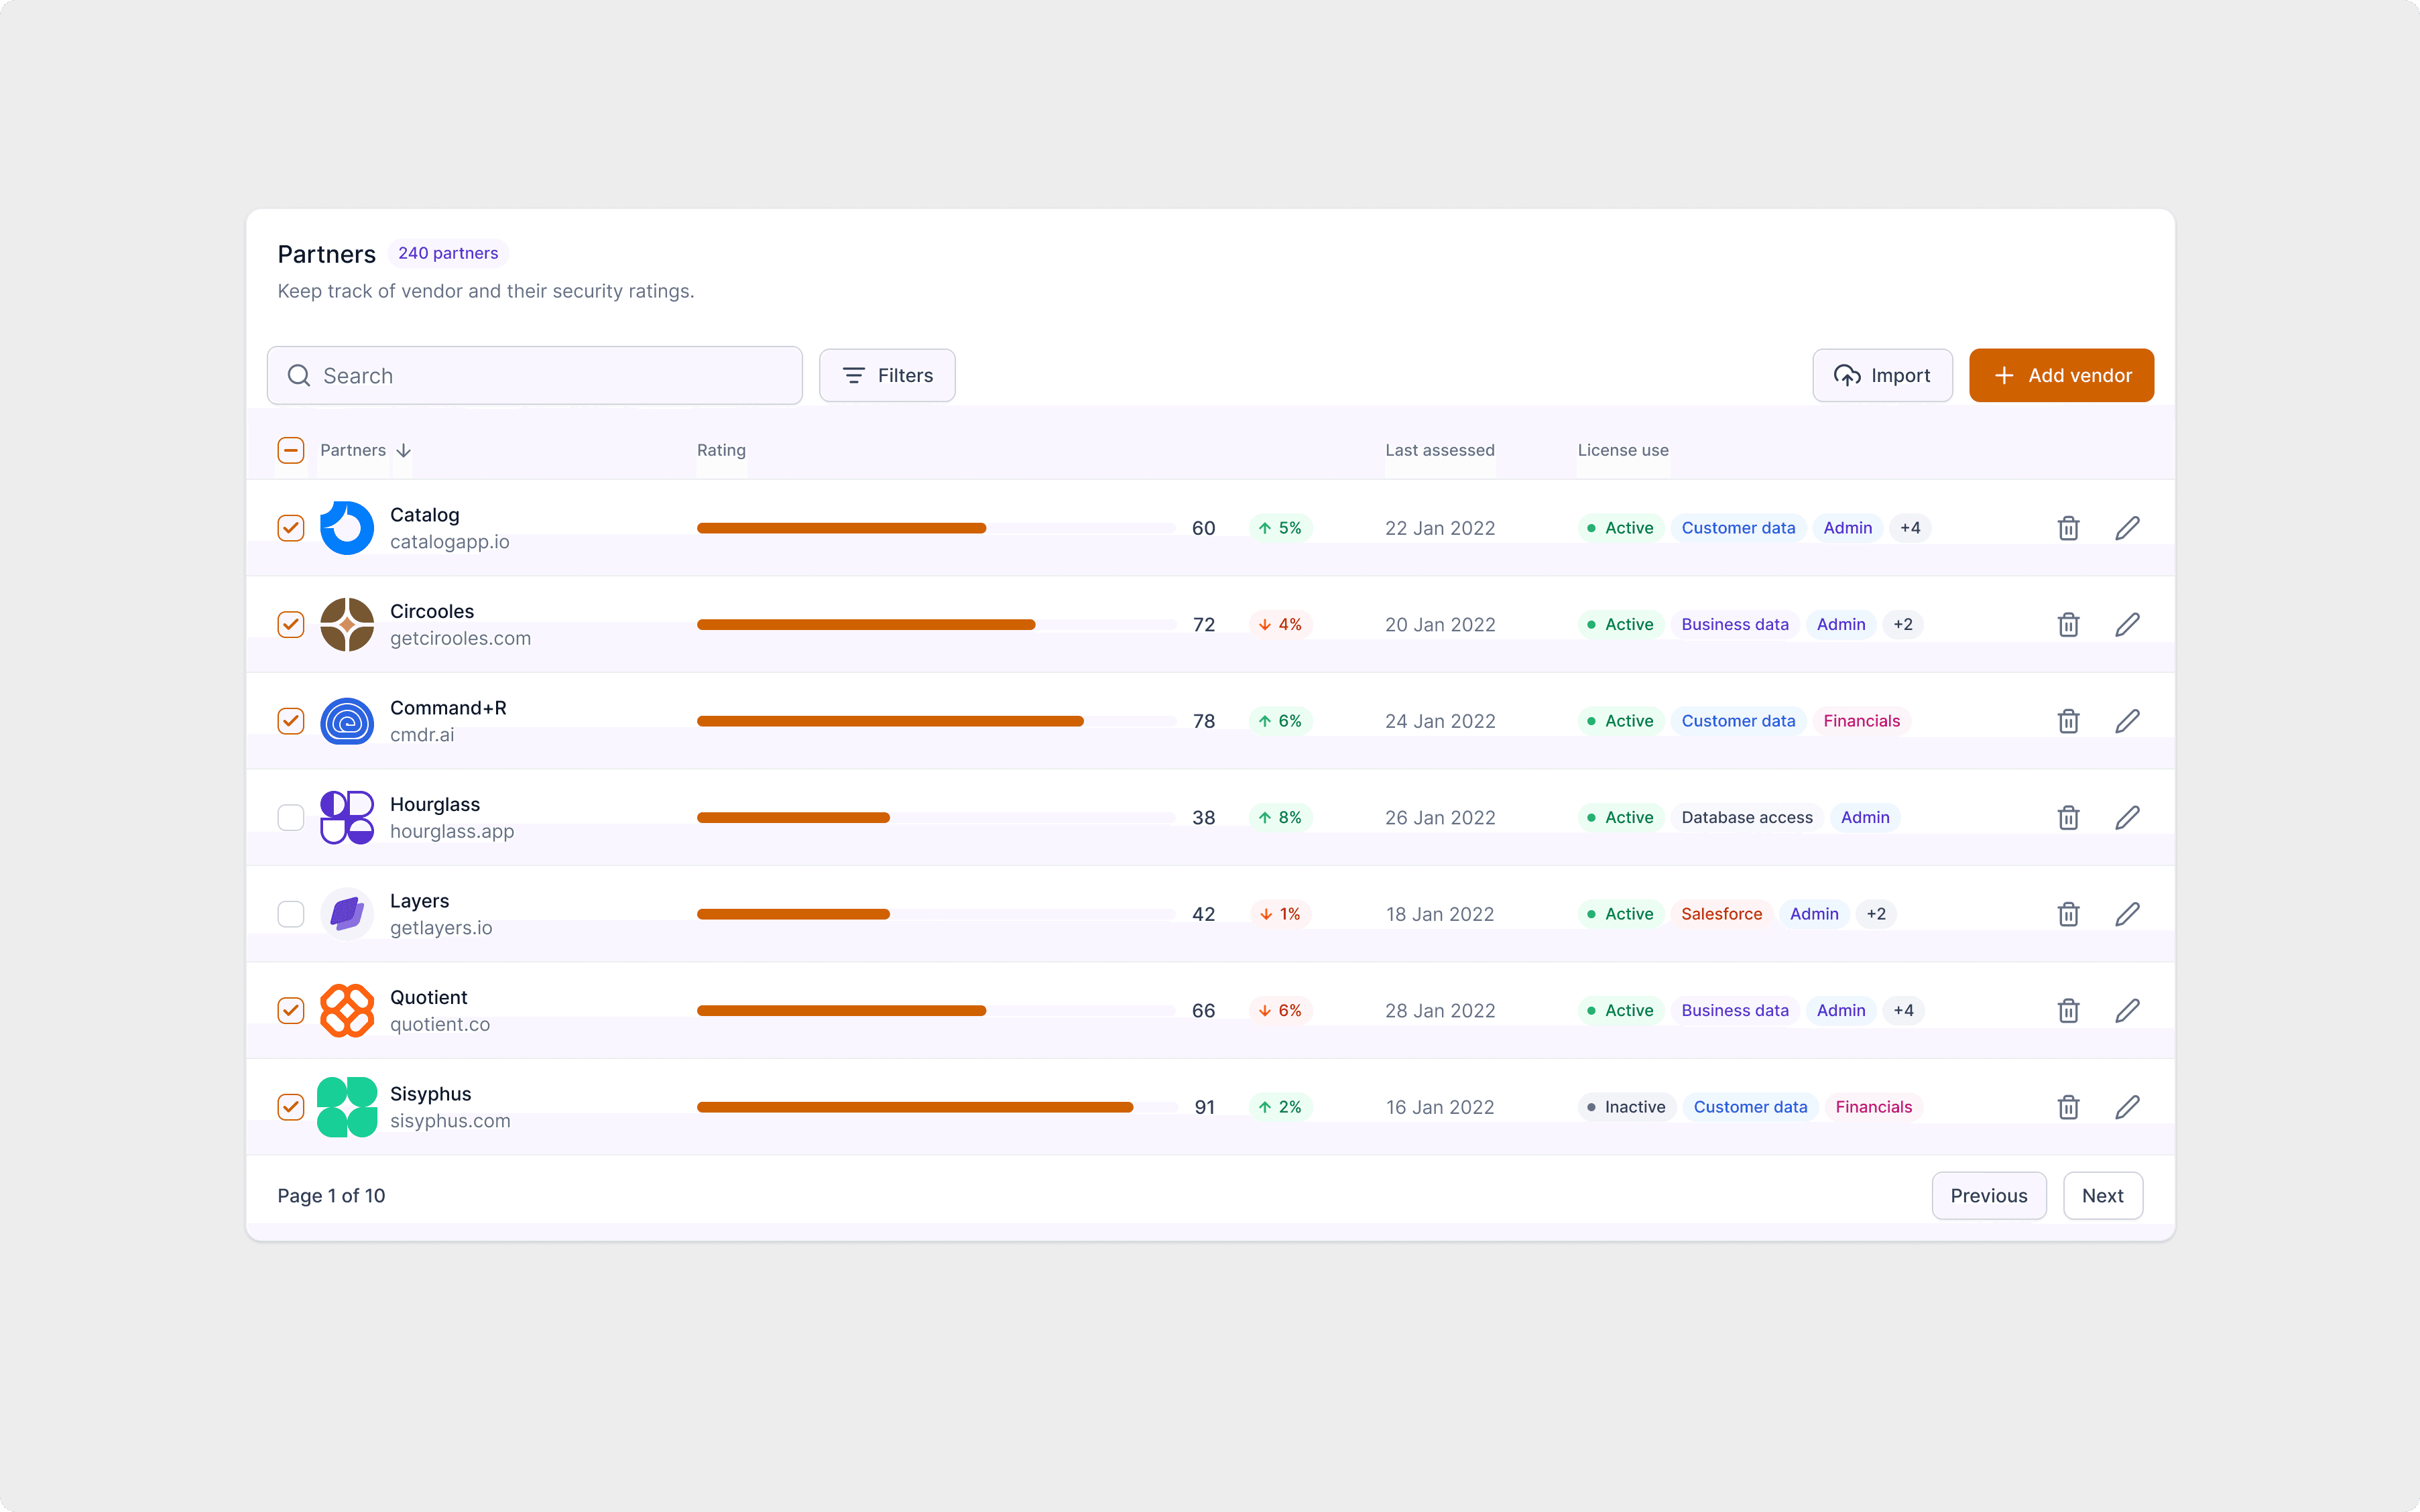
Task: Click the Rating column header
Action: (x=721, y=450)
